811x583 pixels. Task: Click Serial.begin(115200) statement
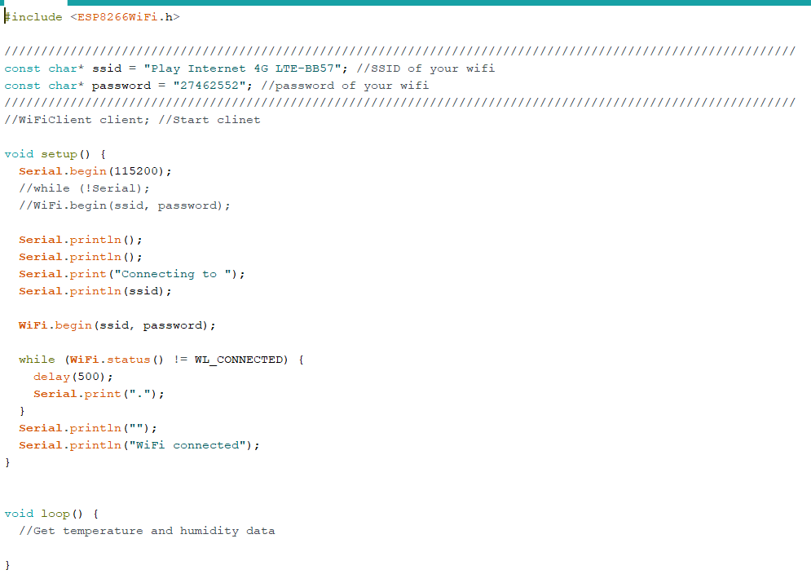[x=95, y=171]
